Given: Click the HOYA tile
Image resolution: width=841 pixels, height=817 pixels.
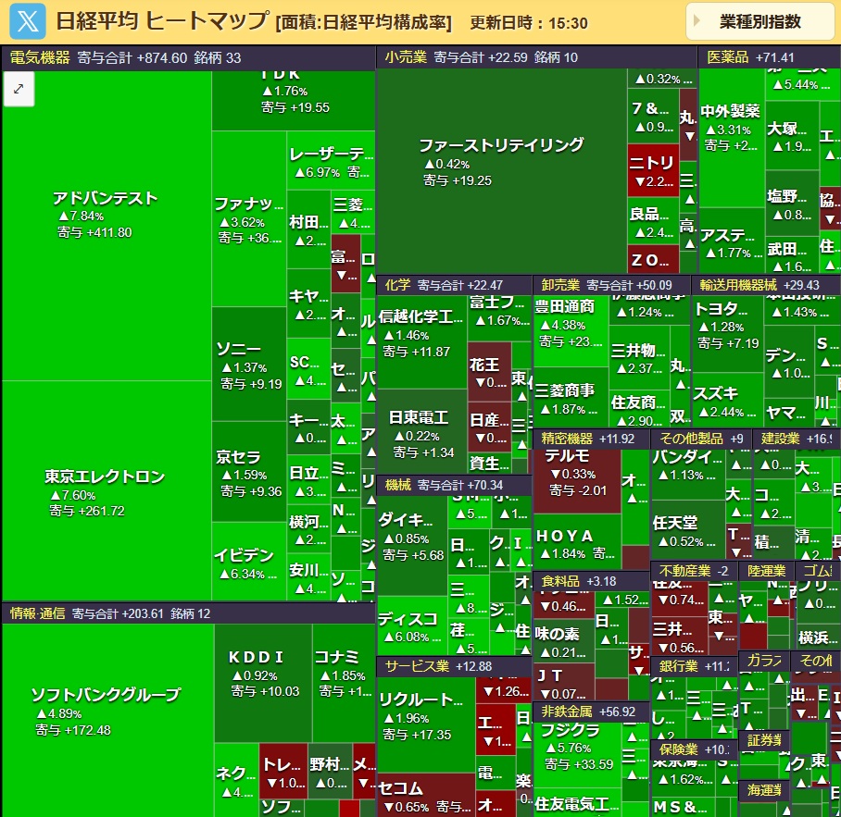Looking at the screenshot, I should coord(577,542).
